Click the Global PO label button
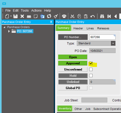 pyautogui.click(x=73, y=88)
